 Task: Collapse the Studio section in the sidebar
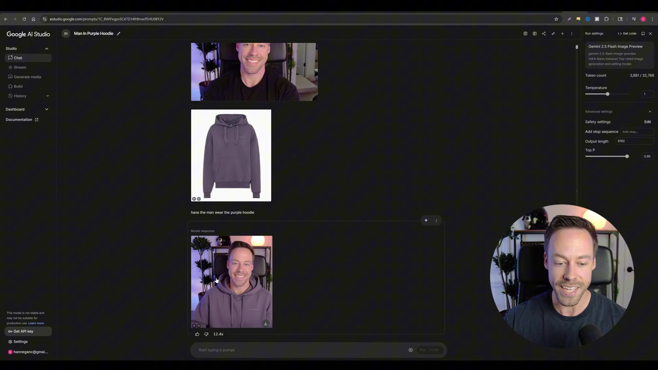(x=47, y=49)
